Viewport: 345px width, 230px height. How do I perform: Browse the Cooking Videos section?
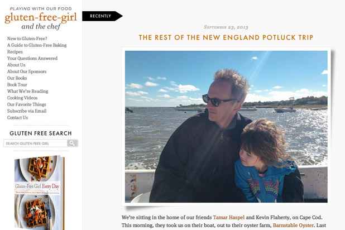pyautogui.click(x=23, y=98)
